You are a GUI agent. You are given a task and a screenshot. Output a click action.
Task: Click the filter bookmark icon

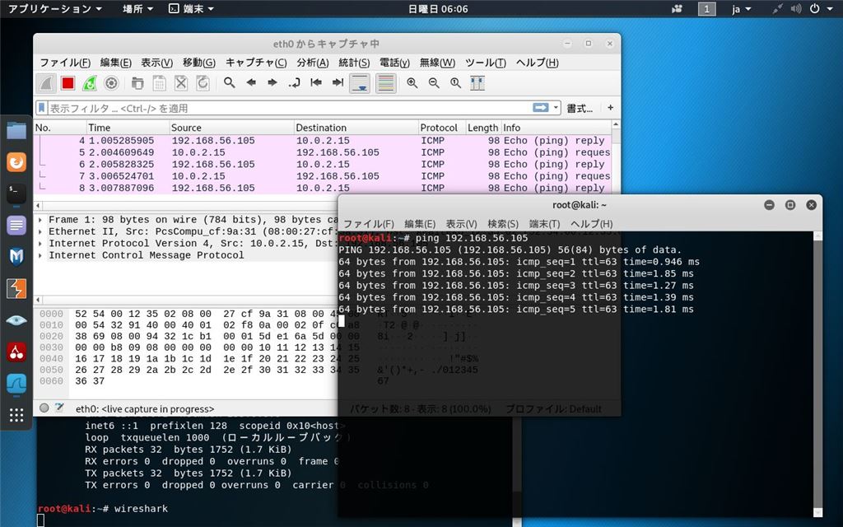coord(41,108)
